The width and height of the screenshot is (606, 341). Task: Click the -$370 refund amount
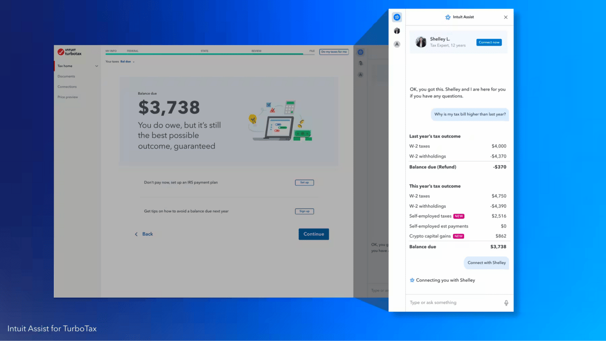point(500,167)
